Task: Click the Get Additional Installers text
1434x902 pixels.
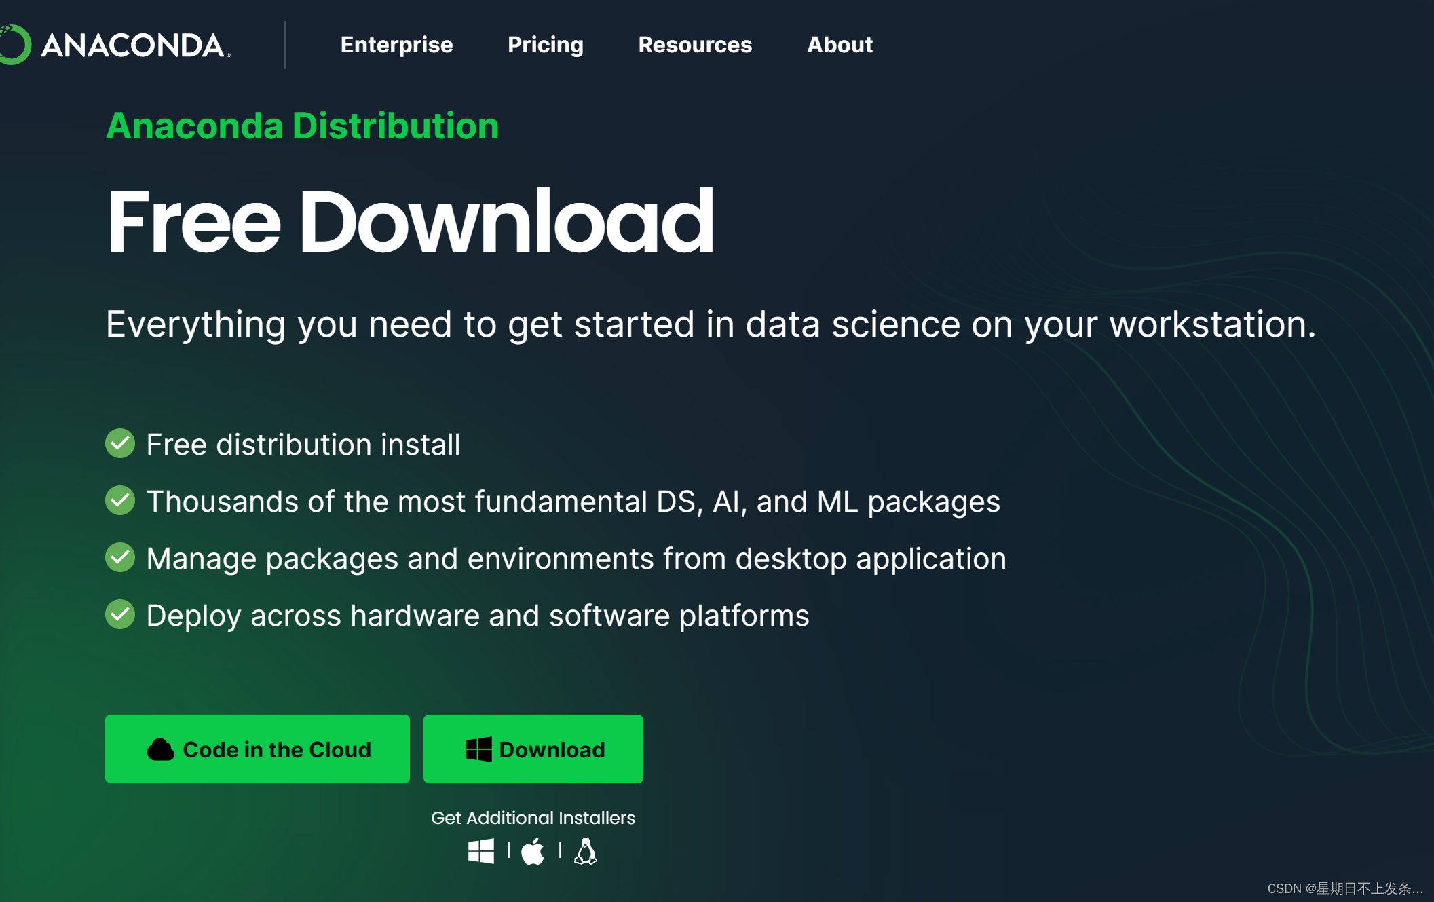Action: click(x=533, y=818)
